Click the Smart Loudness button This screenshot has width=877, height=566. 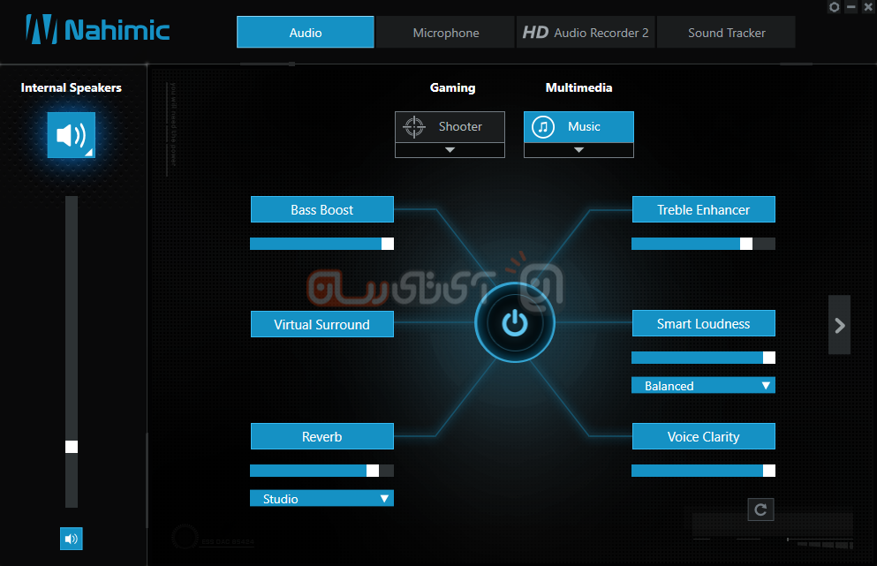(703, 323)
